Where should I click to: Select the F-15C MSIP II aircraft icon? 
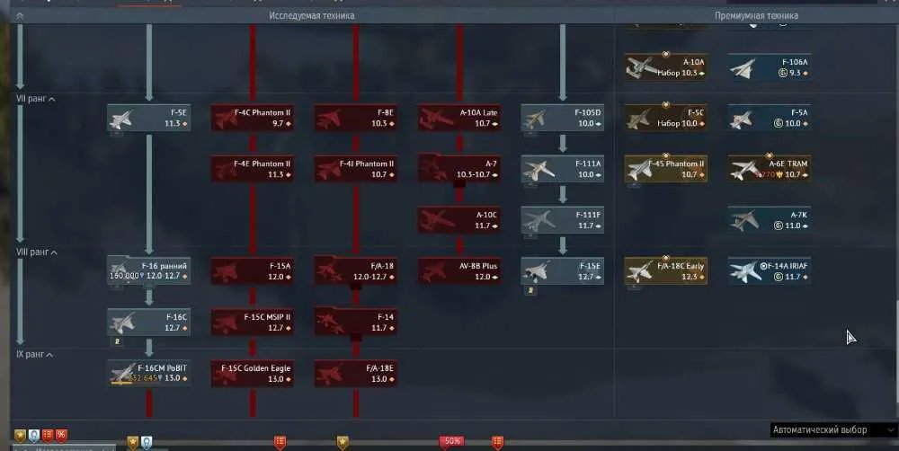click(x=225, y=323)
